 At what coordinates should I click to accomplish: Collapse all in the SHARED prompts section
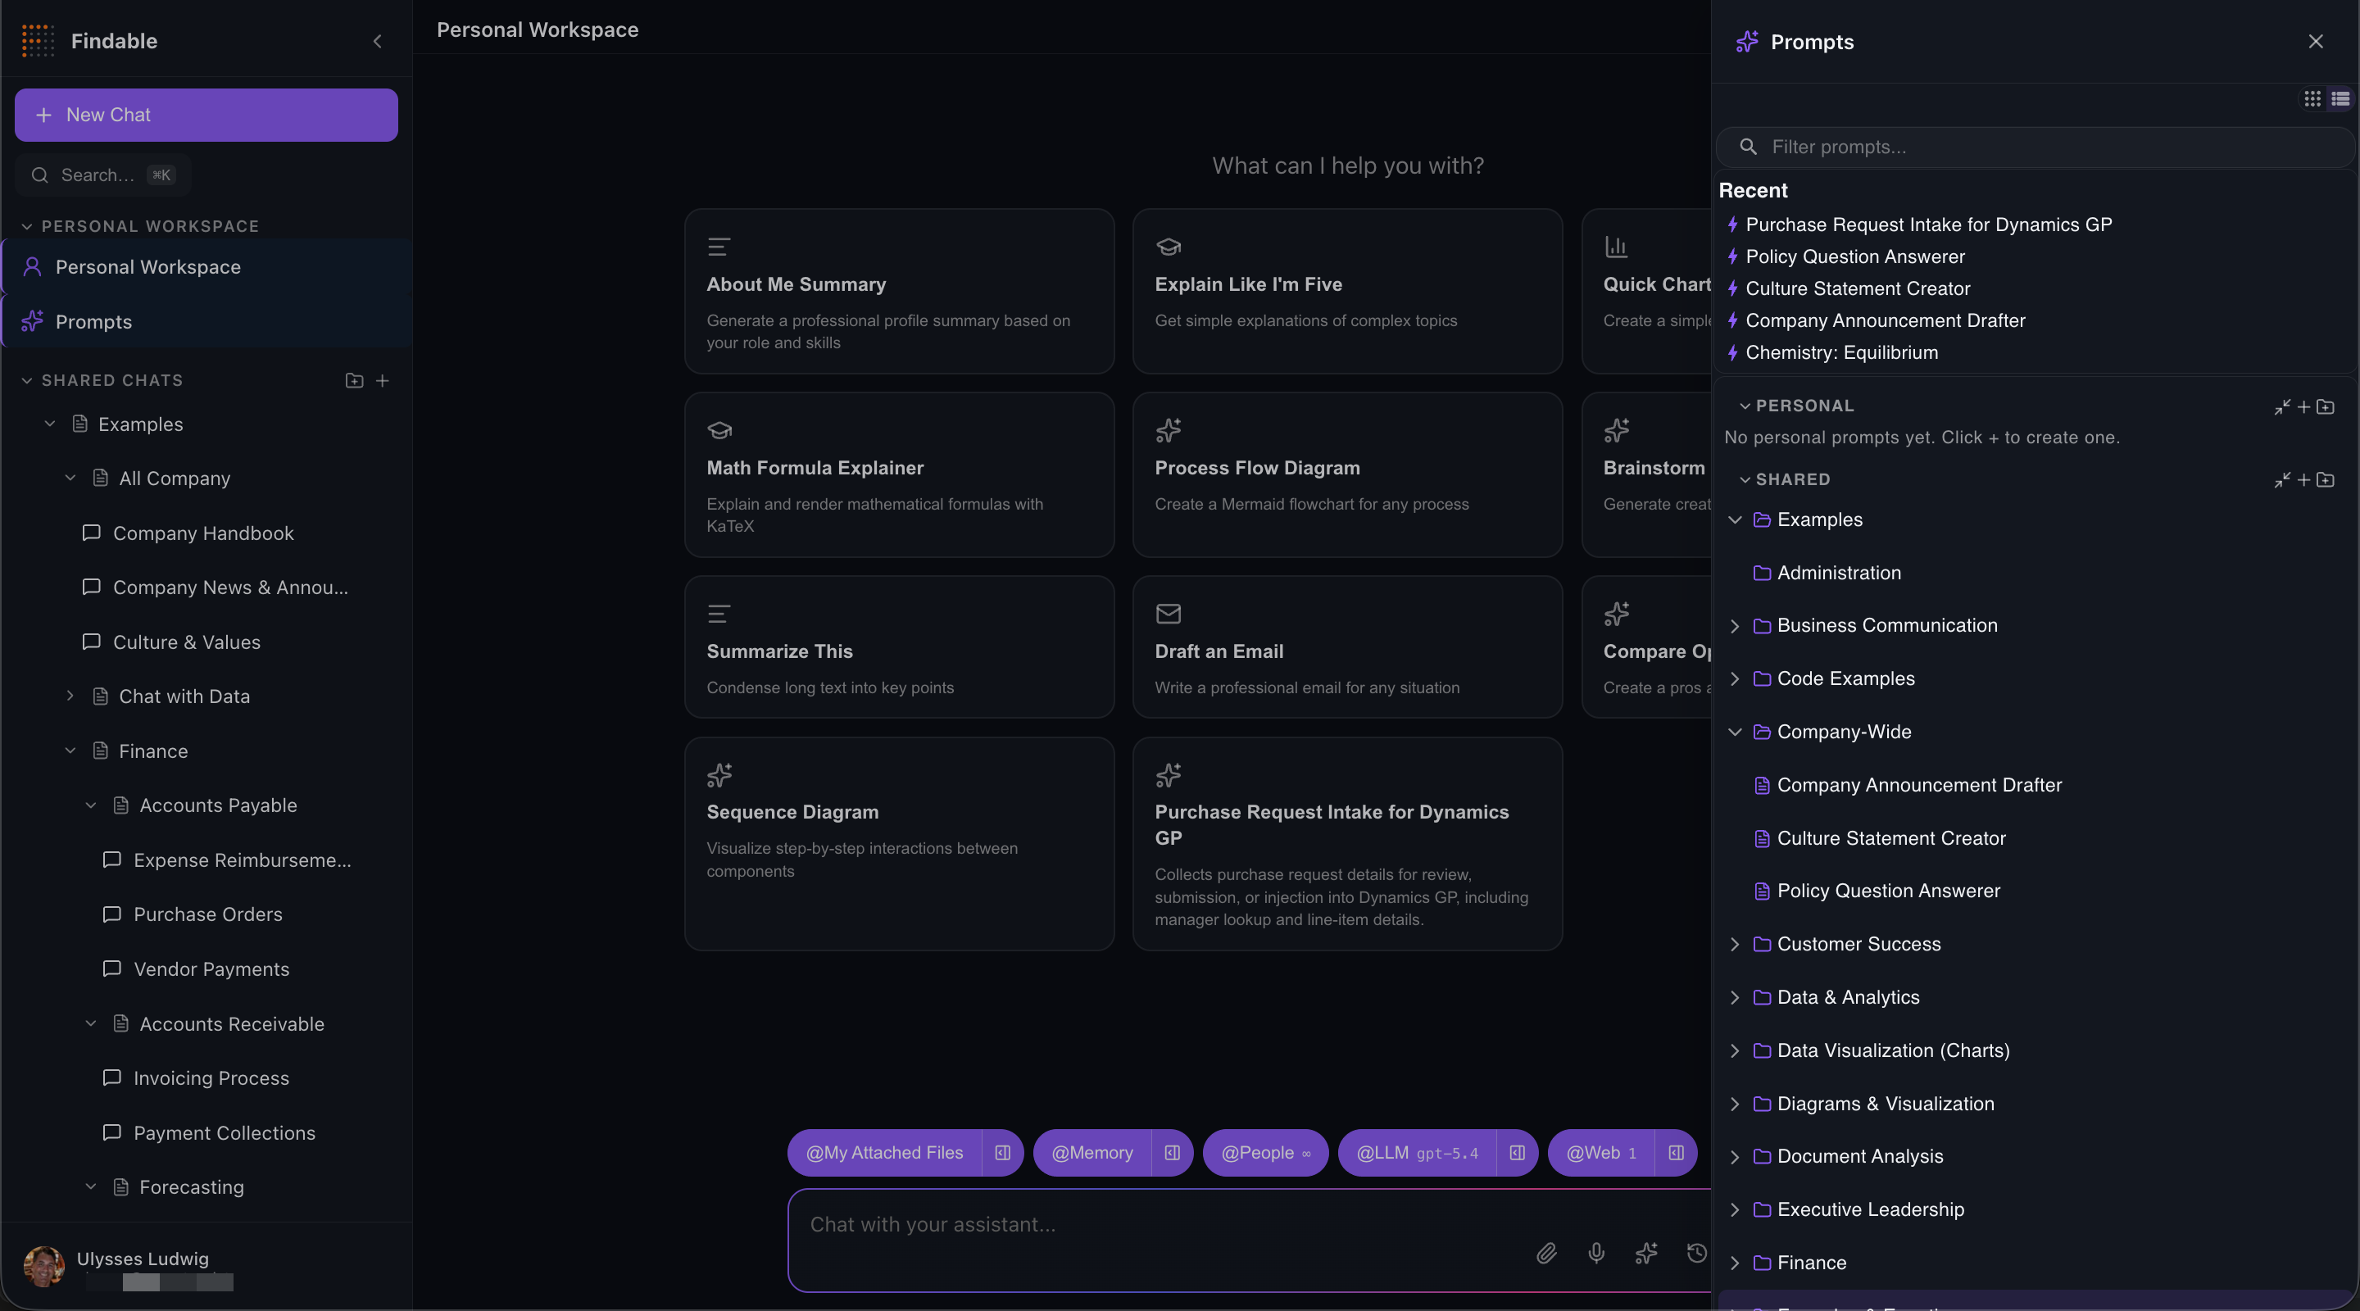pyautogui.click(x=2281, y=480)
